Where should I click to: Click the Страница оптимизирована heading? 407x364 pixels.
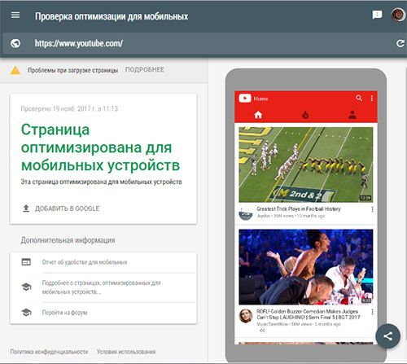tap(100, 147)
